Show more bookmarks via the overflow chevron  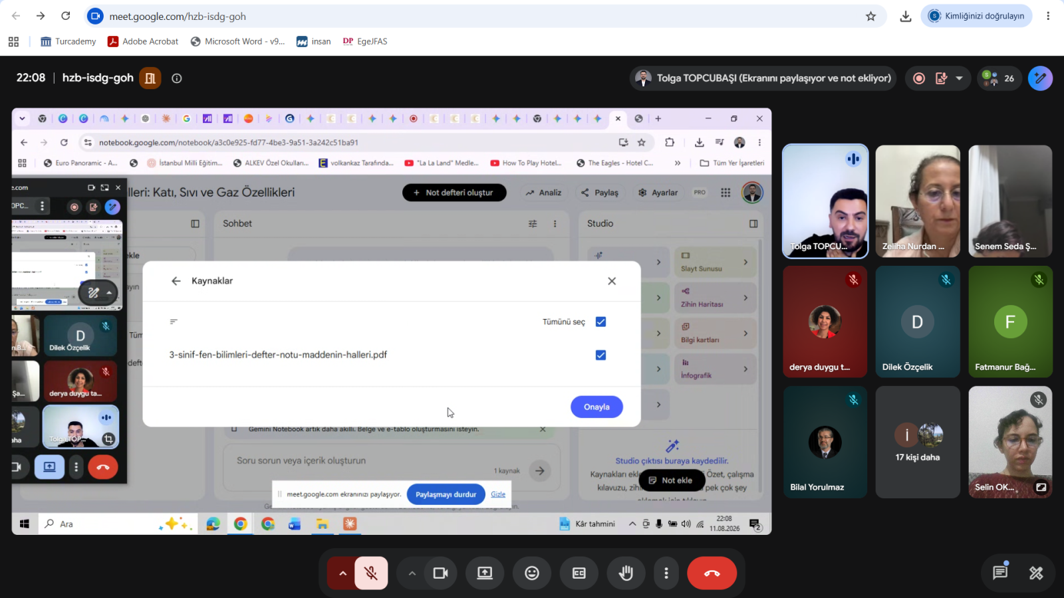(x=678, y=163)
